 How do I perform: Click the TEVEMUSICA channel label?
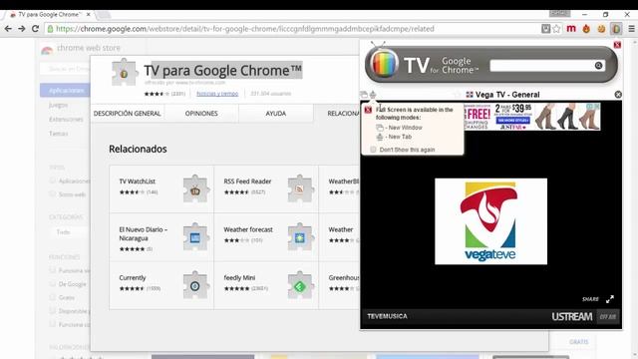[387, 316]
